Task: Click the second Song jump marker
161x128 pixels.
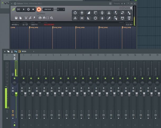Action: [x=57, y=27]
